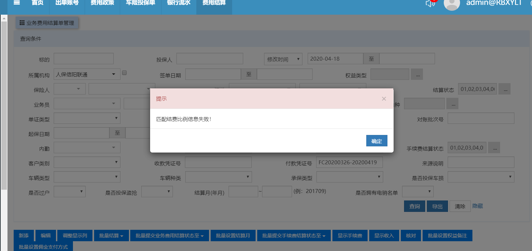Open the 手续费结算状态 ellipsis picker button
532x251 pixels.
[x=495, y=148]
